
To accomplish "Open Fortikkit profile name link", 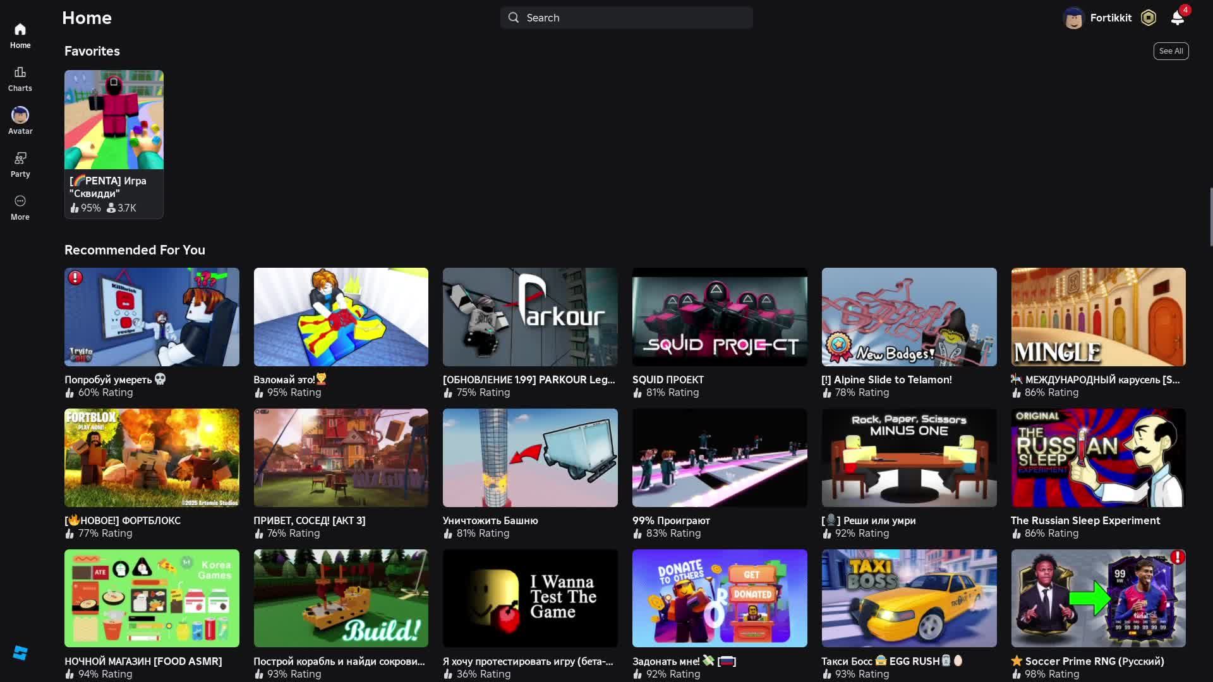I will (x=1111, y=18).
